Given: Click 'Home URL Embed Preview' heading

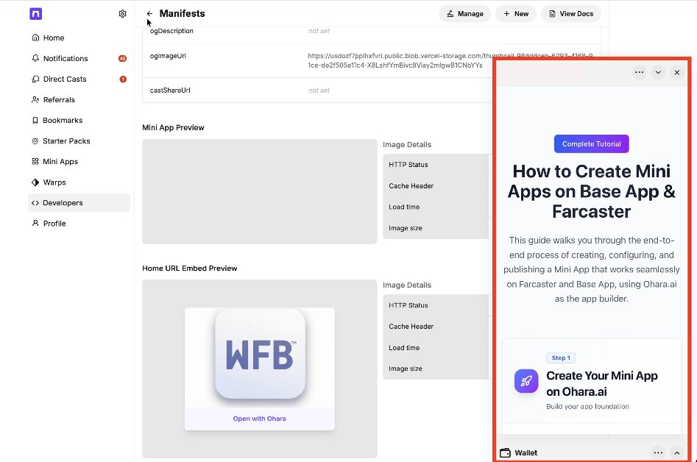Looking at the screenshot, I should 189,269.
